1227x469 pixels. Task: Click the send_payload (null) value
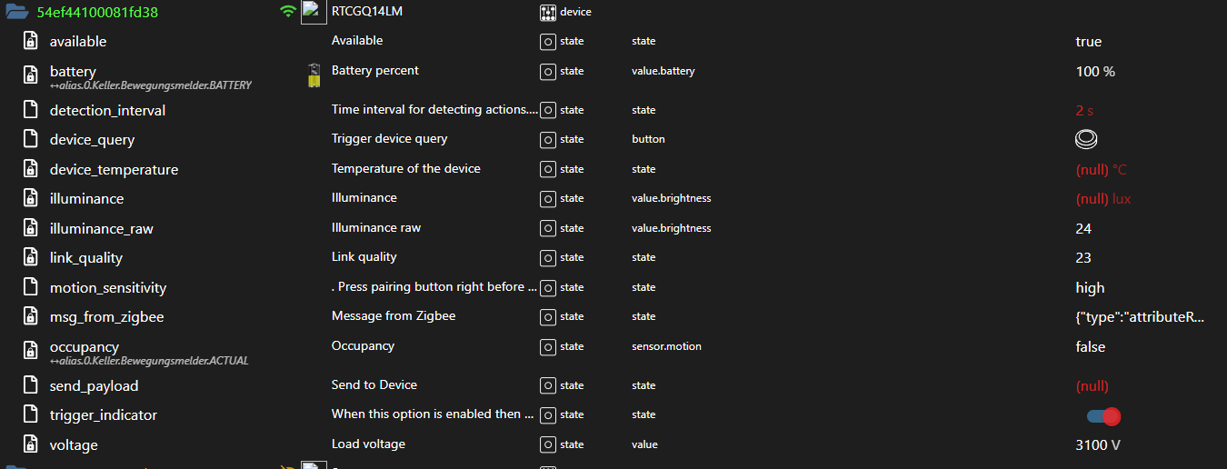pyautogui.click(x=1092, y=385)
